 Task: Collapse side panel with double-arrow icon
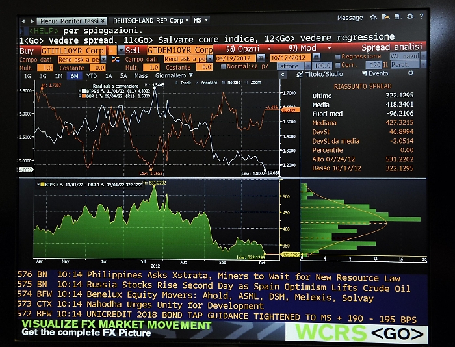pyautogui.click(x=283, y=75)
